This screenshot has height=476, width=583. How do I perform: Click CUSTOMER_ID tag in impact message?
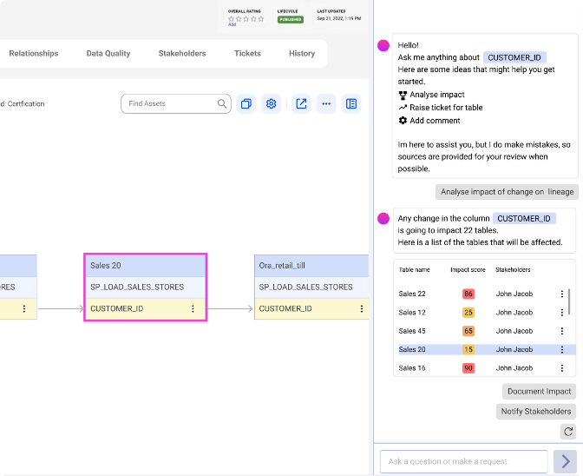[524, 219]
